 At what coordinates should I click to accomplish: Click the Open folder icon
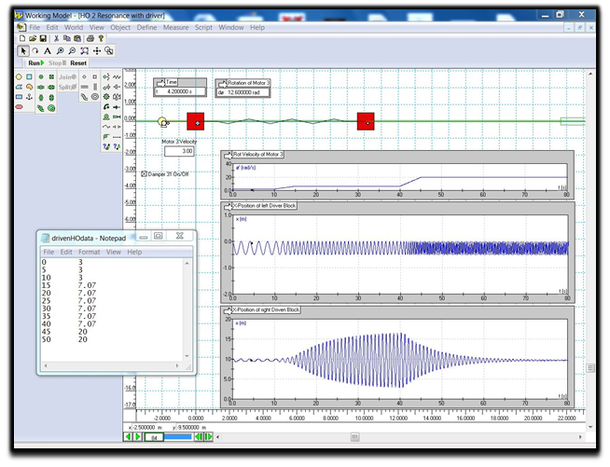click(33, 38)
